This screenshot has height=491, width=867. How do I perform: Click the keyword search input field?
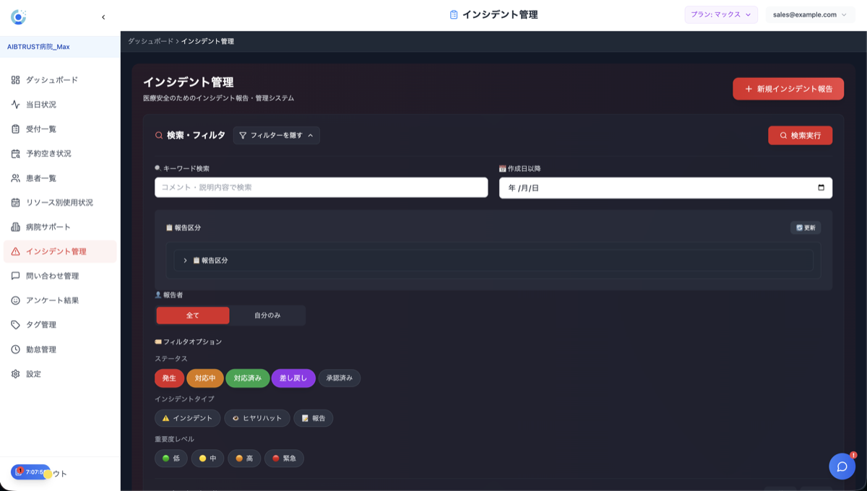coord(321,187)
